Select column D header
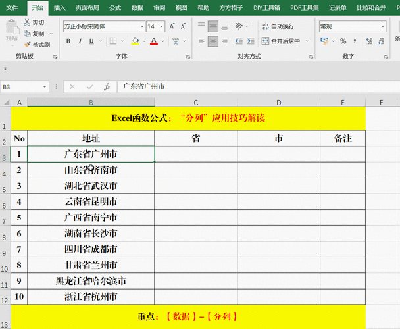 pyautogui.click(x=278, y=103)
